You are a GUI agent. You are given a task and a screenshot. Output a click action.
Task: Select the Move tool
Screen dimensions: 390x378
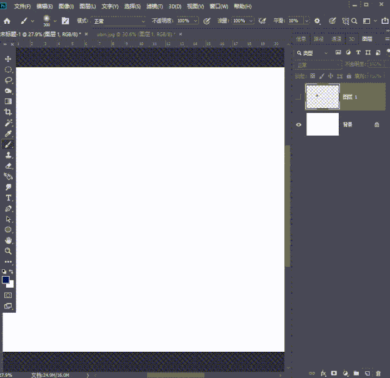(x=9, y=59)
